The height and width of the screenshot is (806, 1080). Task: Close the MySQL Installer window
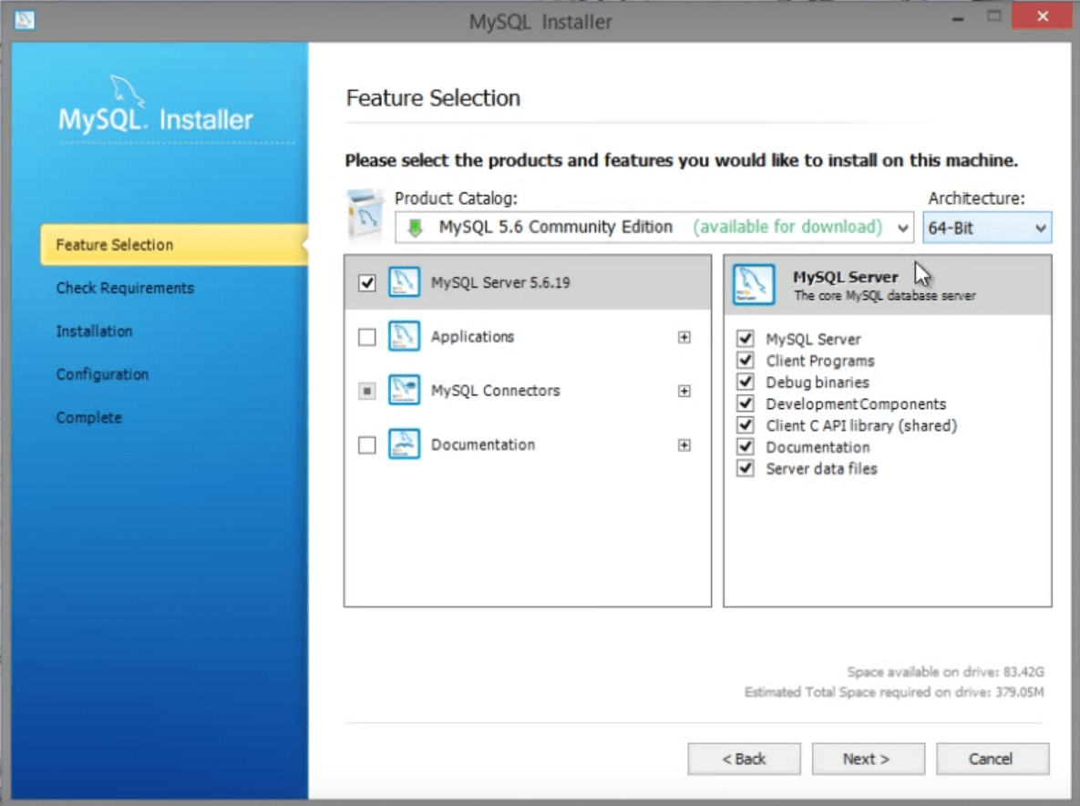click(1042, 16)
